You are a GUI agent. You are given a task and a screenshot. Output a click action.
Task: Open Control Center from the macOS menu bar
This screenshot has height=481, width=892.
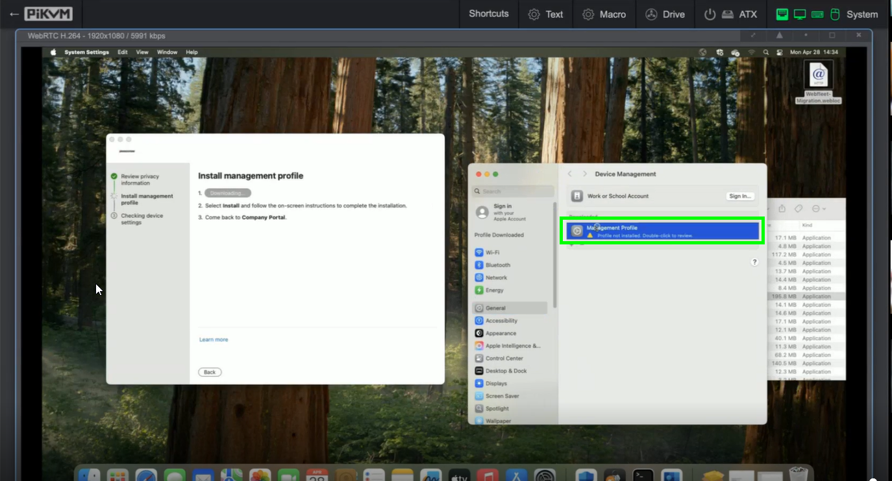[x=779, y=53]
